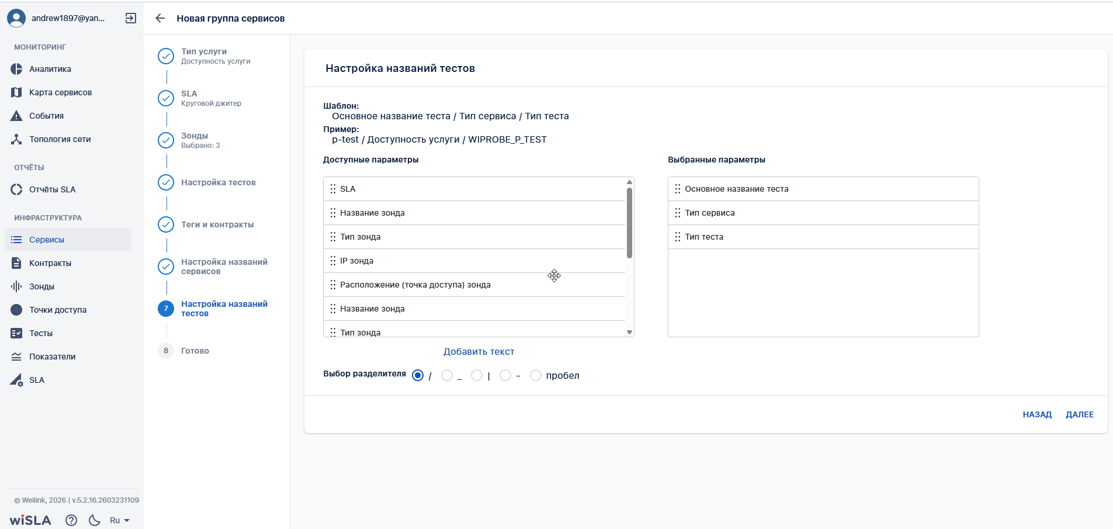
Task: Open Аналитика in the sidebar
Action: [50, 69]
